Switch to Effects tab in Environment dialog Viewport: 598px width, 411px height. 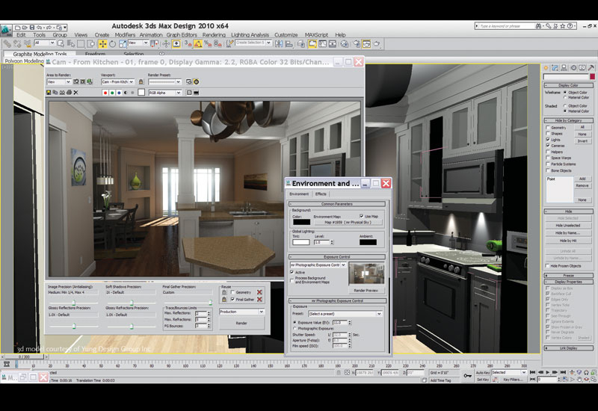coord(321,194)
